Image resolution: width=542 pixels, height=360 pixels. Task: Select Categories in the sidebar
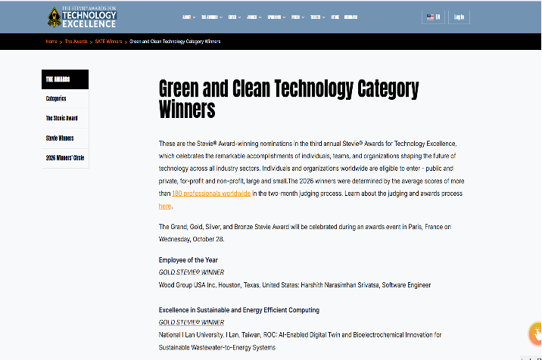pos(65,99)
